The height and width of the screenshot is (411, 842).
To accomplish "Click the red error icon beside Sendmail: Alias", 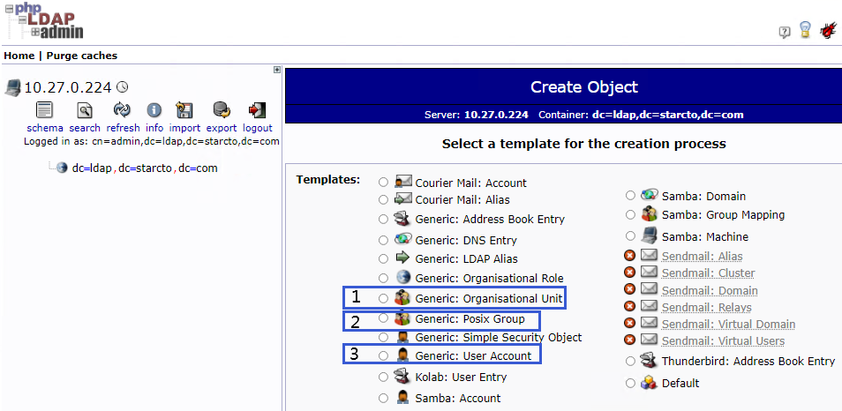I will click(630, 256).
